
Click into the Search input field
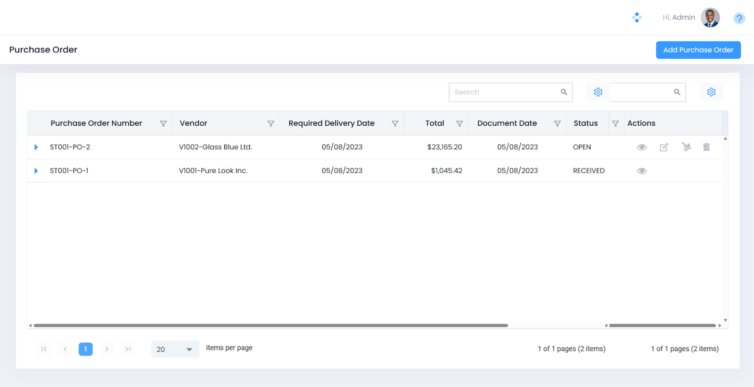504,92
